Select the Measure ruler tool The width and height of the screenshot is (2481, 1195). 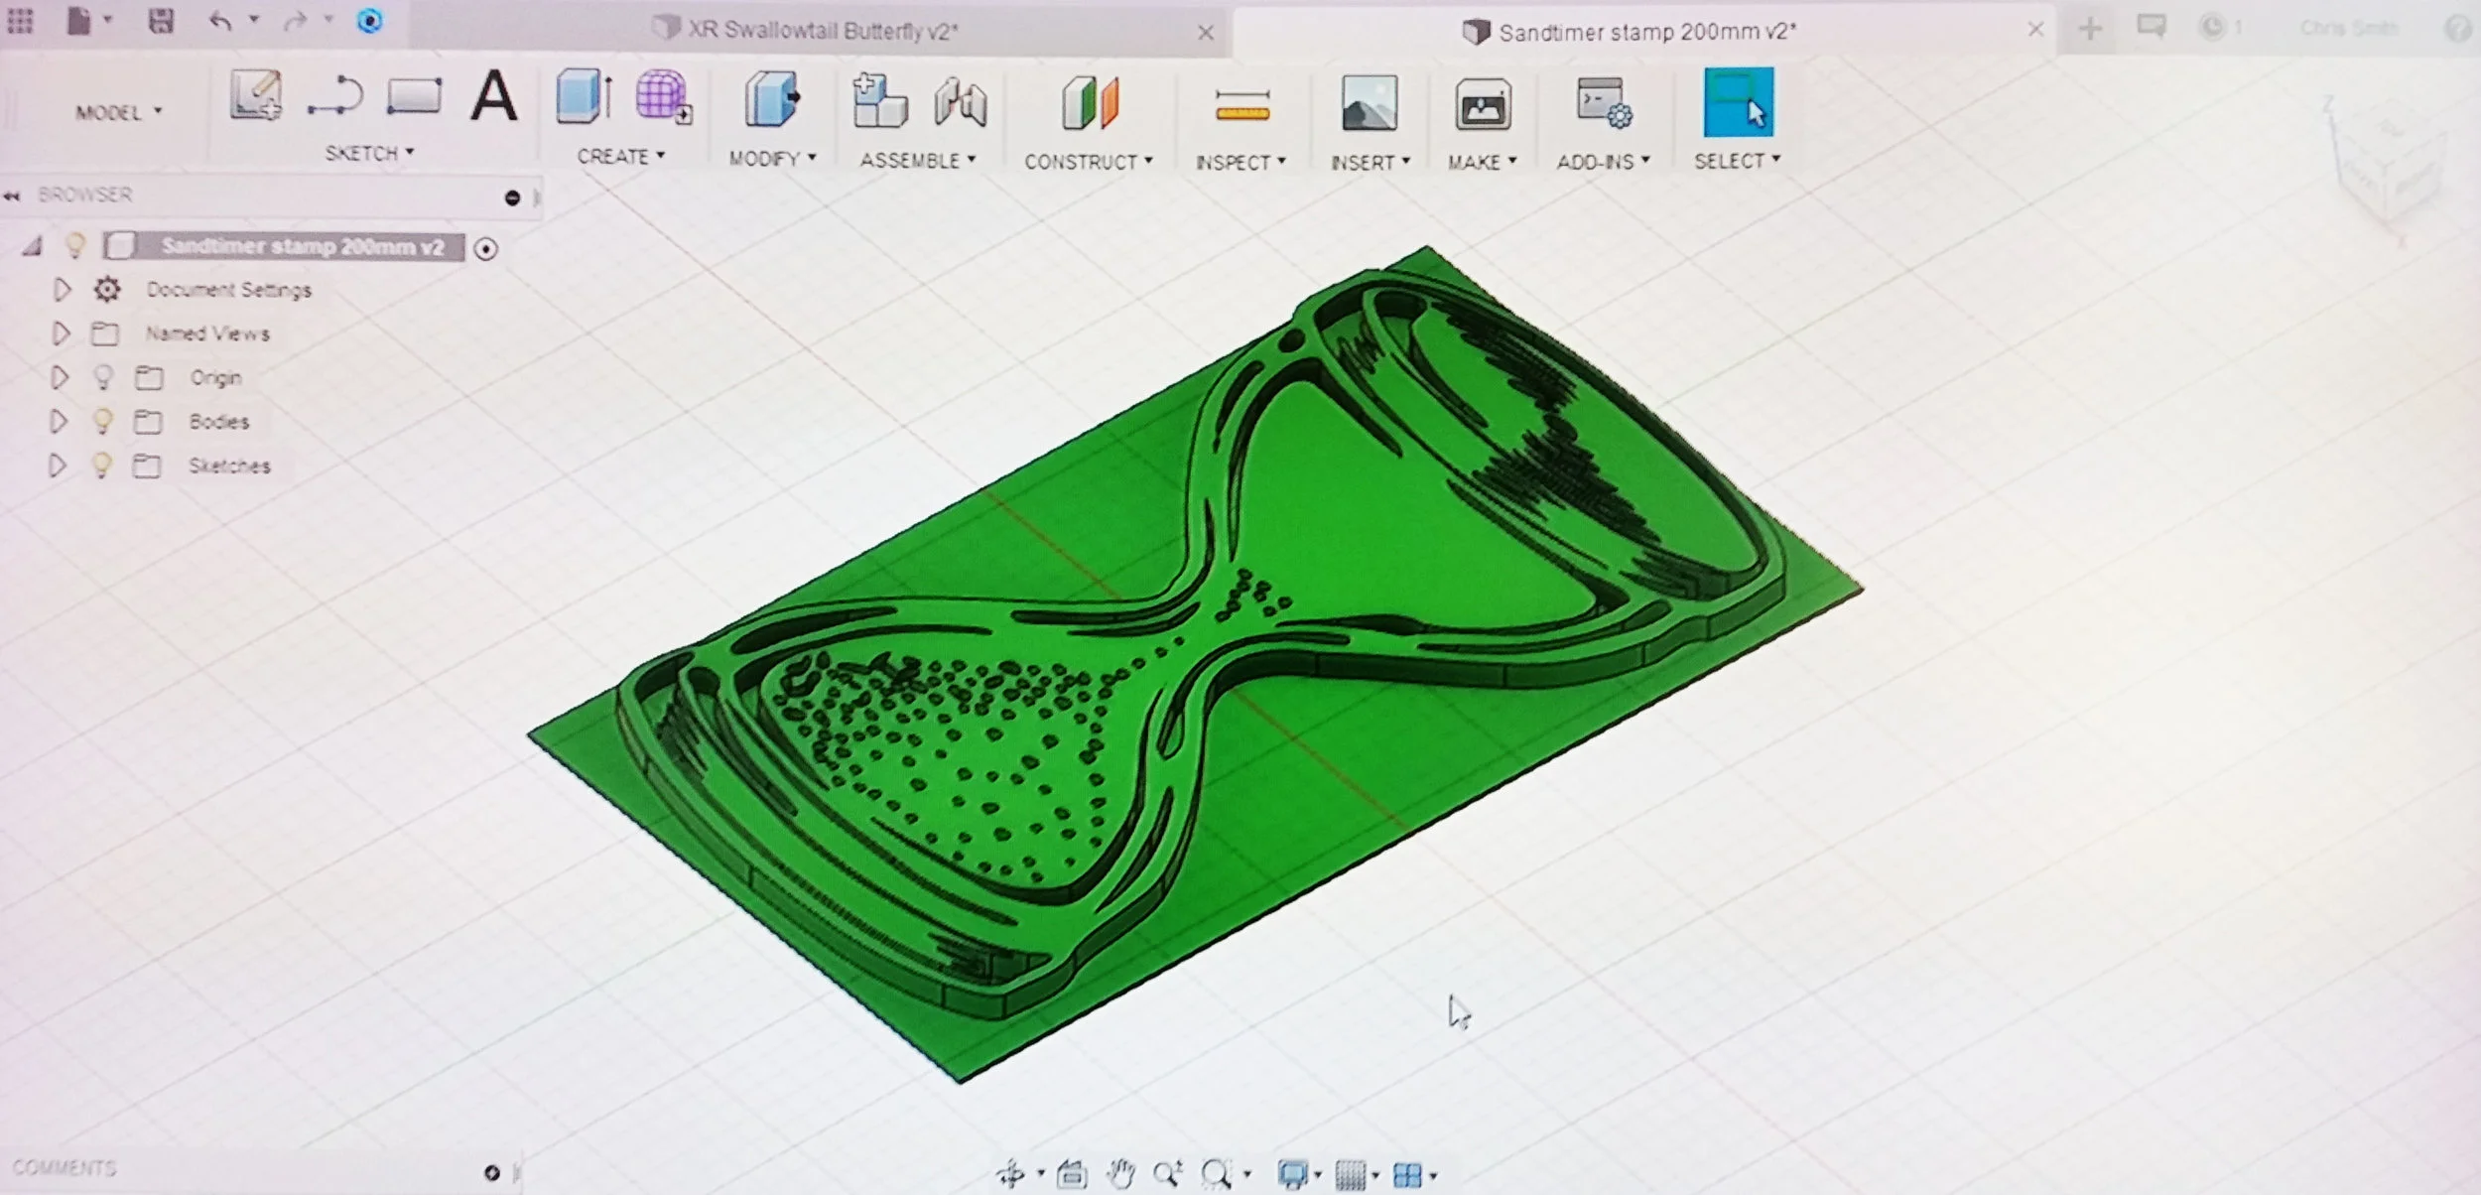tap(1242, 106)
